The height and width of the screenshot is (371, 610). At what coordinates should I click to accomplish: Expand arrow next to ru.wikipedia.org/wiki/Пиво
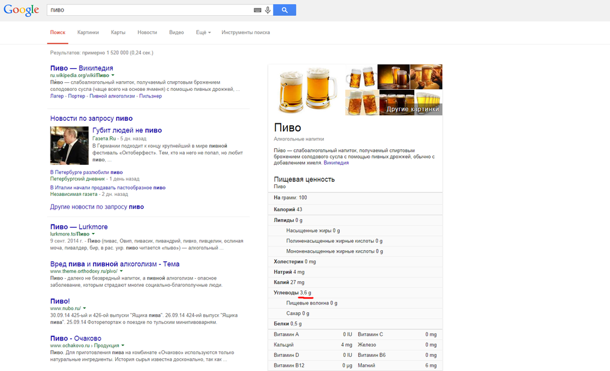click(113, 75)
